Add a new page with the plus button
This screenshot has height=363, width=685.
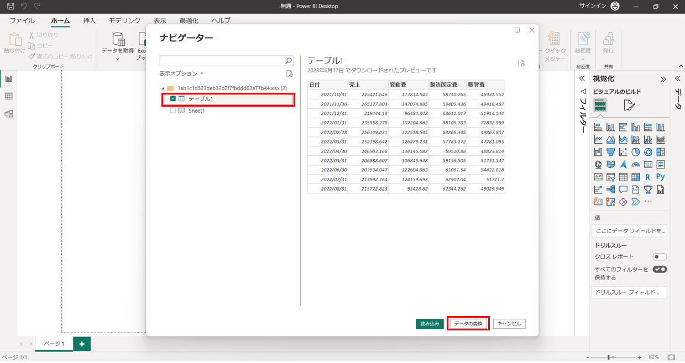tap(82, 344)
